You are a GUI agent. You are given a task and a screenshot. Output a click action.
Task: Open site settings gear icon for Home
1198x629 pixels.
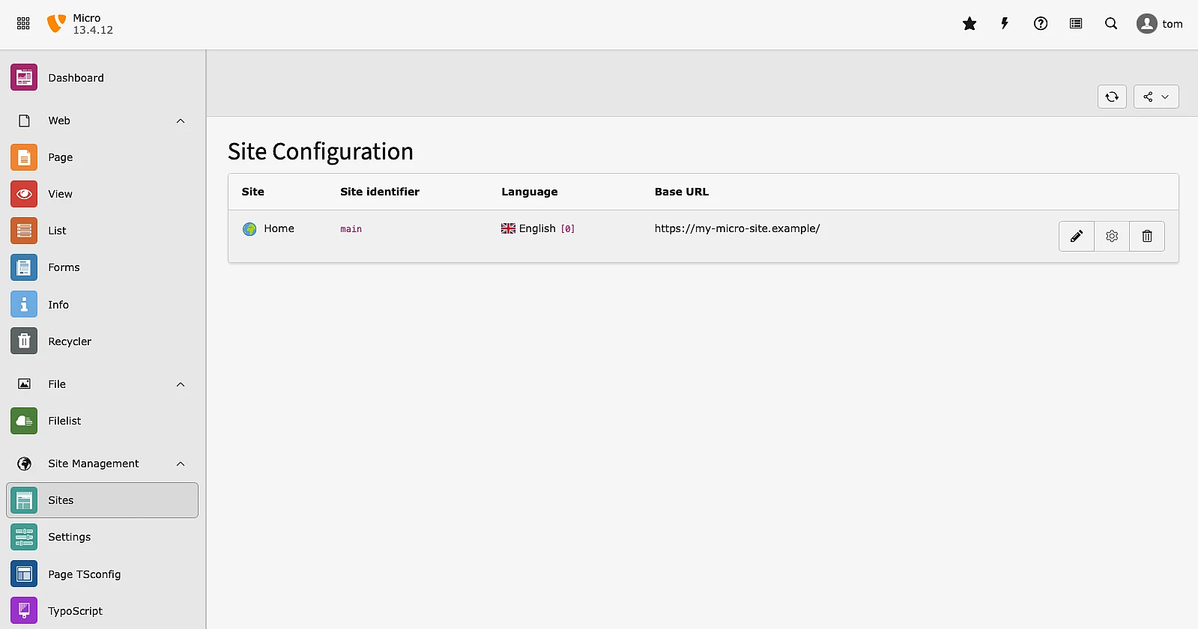[x=1112, y=237]
